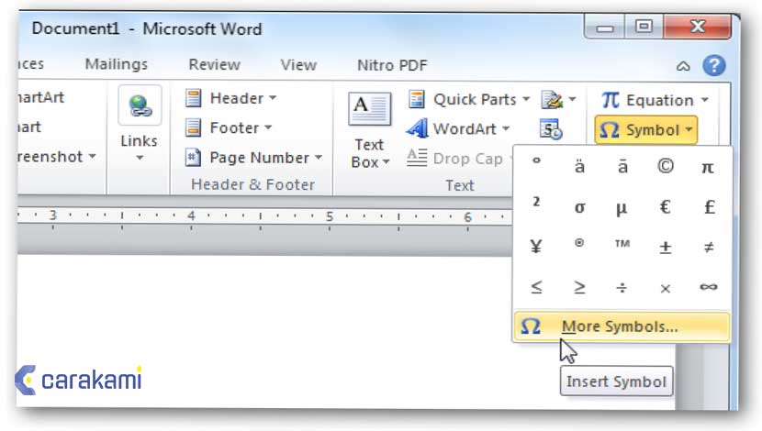Insert the copyright © symbol
The height and width of the screenshot is (431, 762).
pos(666,166)
